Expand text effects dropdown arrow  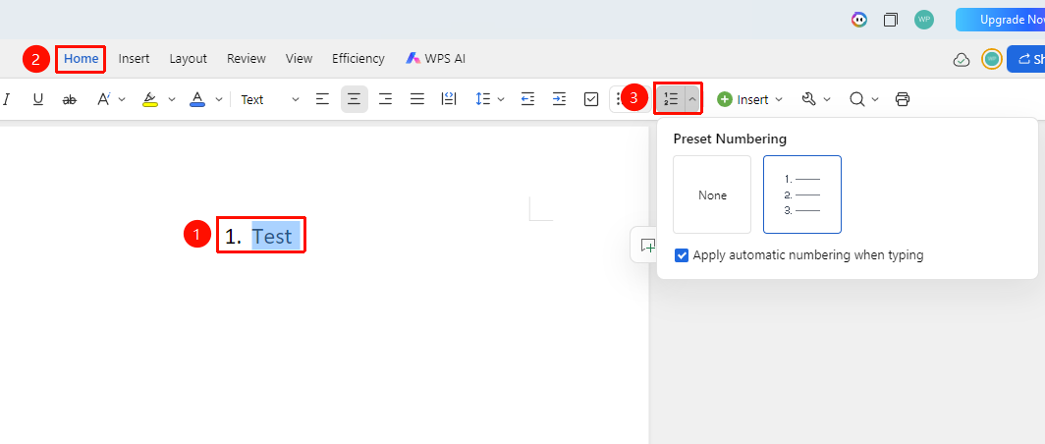(122, 99)
